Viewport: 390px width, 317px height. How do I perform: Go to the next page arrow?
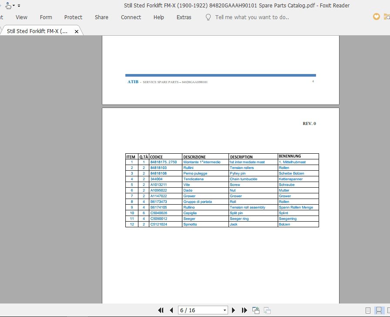click(x=233, y=310)
